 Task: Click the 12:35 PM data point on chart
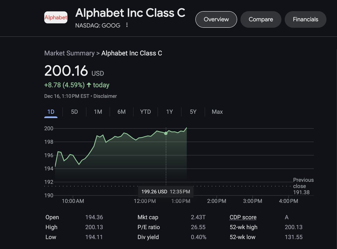click(166, 133)
